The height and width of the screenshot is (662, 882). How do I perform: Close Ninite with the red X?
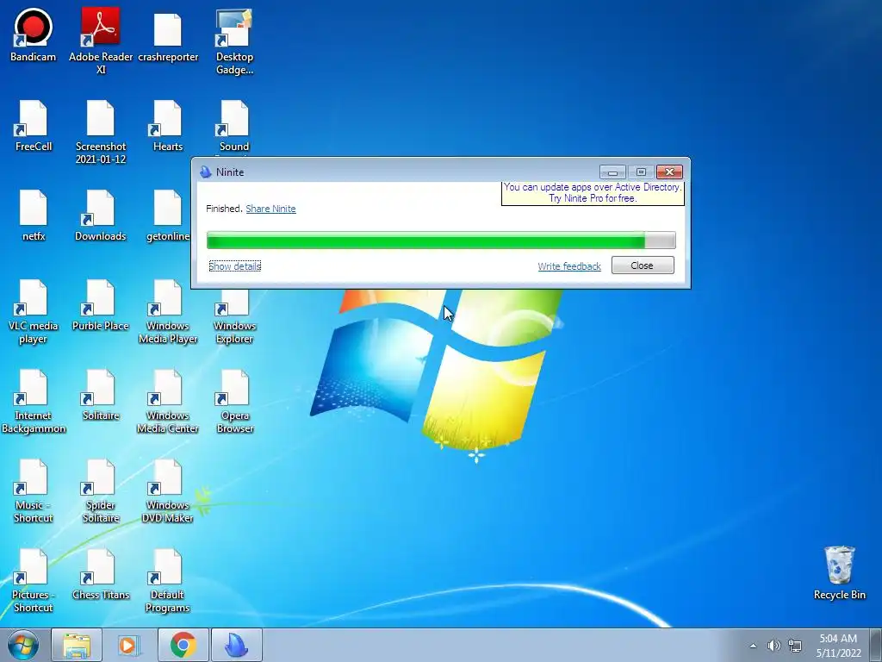click(x=669, y=172)
